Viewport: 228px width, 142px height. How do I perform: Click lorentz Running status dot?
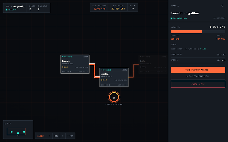coord(63,57)
